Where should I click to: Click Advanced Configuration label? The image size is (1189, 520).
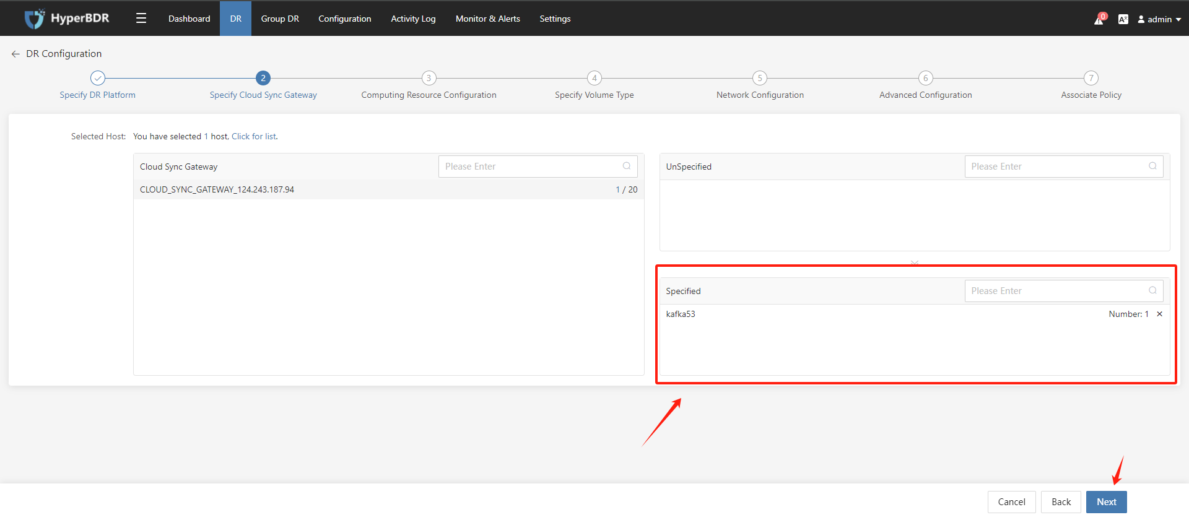point(926,95)
